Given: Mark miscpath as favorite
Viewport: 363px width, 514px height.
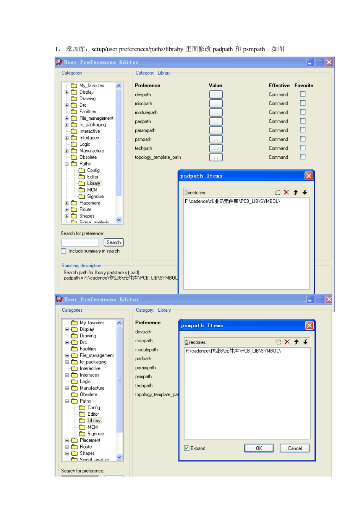Looking at the screenshot, I should click(x=303, y=103).
